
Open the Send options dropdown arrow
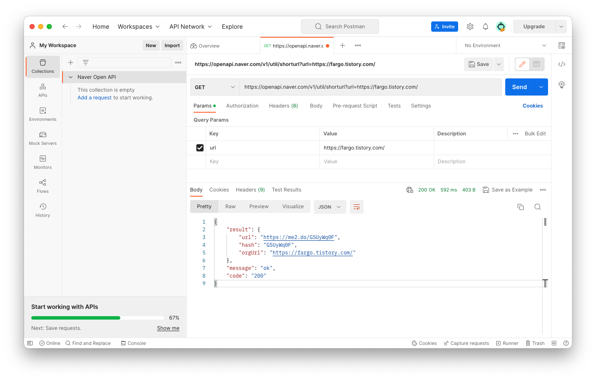tap(541, 87)
